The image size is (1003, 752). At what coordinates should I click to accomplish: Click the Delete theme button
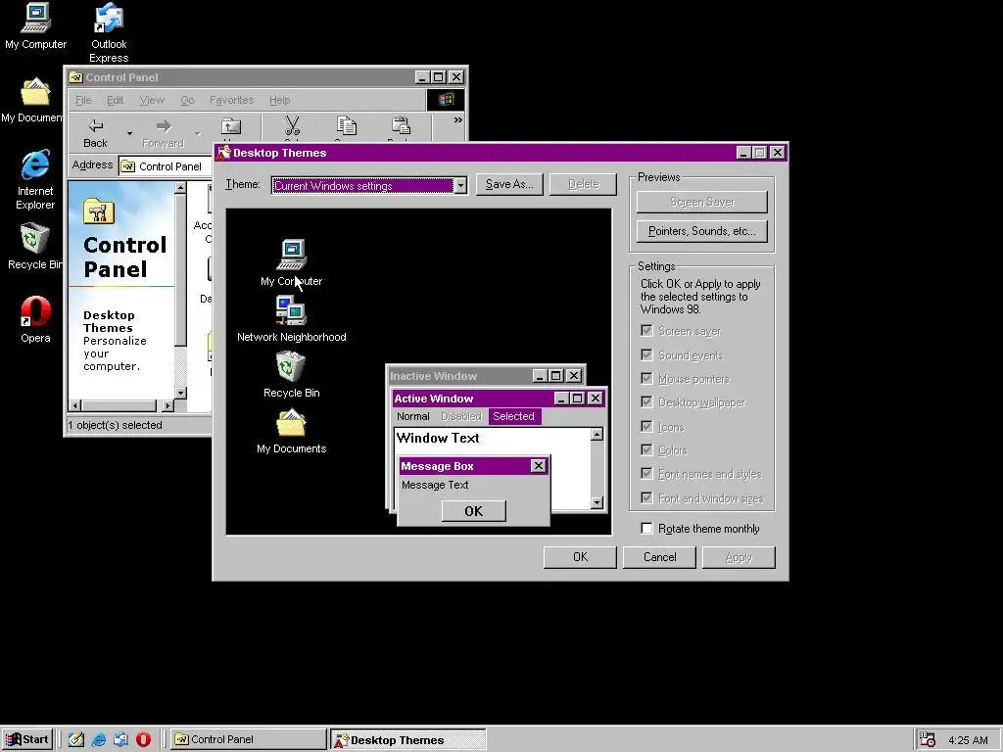(x=584, y=184)
